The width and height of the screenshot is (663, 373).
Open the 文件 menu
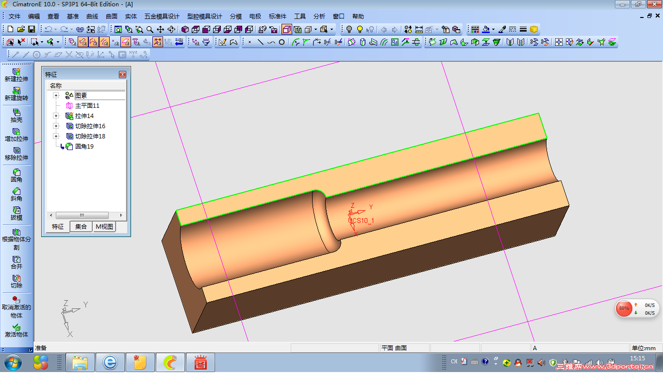(15, 17)
